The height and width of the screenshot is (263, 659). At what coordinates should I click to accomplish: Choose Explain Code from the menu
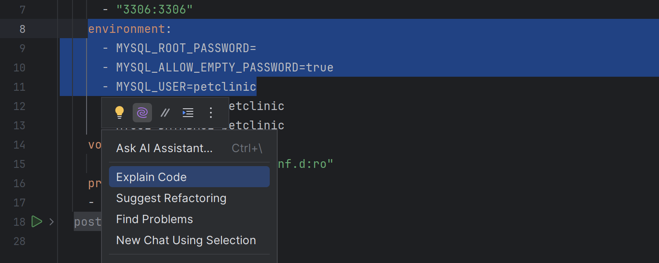151,177
